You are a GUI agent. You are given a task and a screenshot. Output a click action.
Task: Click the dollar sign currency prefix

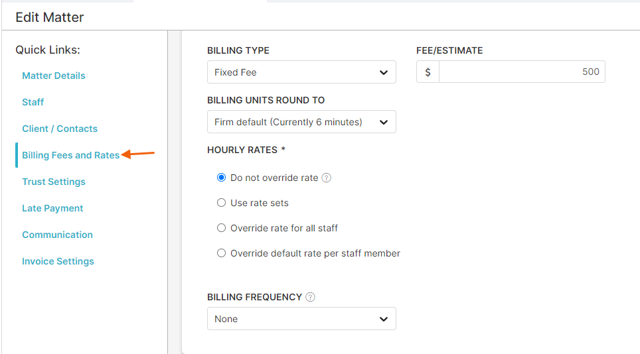coord(428,72)
